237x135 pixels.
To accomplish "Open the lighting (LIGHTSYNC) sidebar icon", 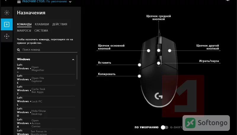I will (x=7, y=13).
